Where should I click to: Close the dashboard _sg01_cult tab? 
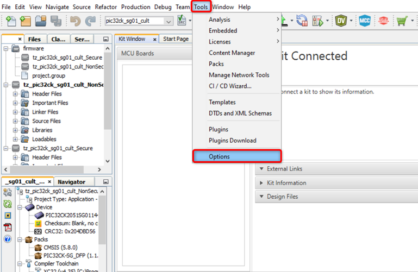tap(49, 181)
